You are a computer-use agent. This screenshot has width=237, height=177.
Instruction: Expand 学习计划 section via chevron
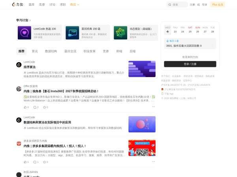tap(30, 20)
